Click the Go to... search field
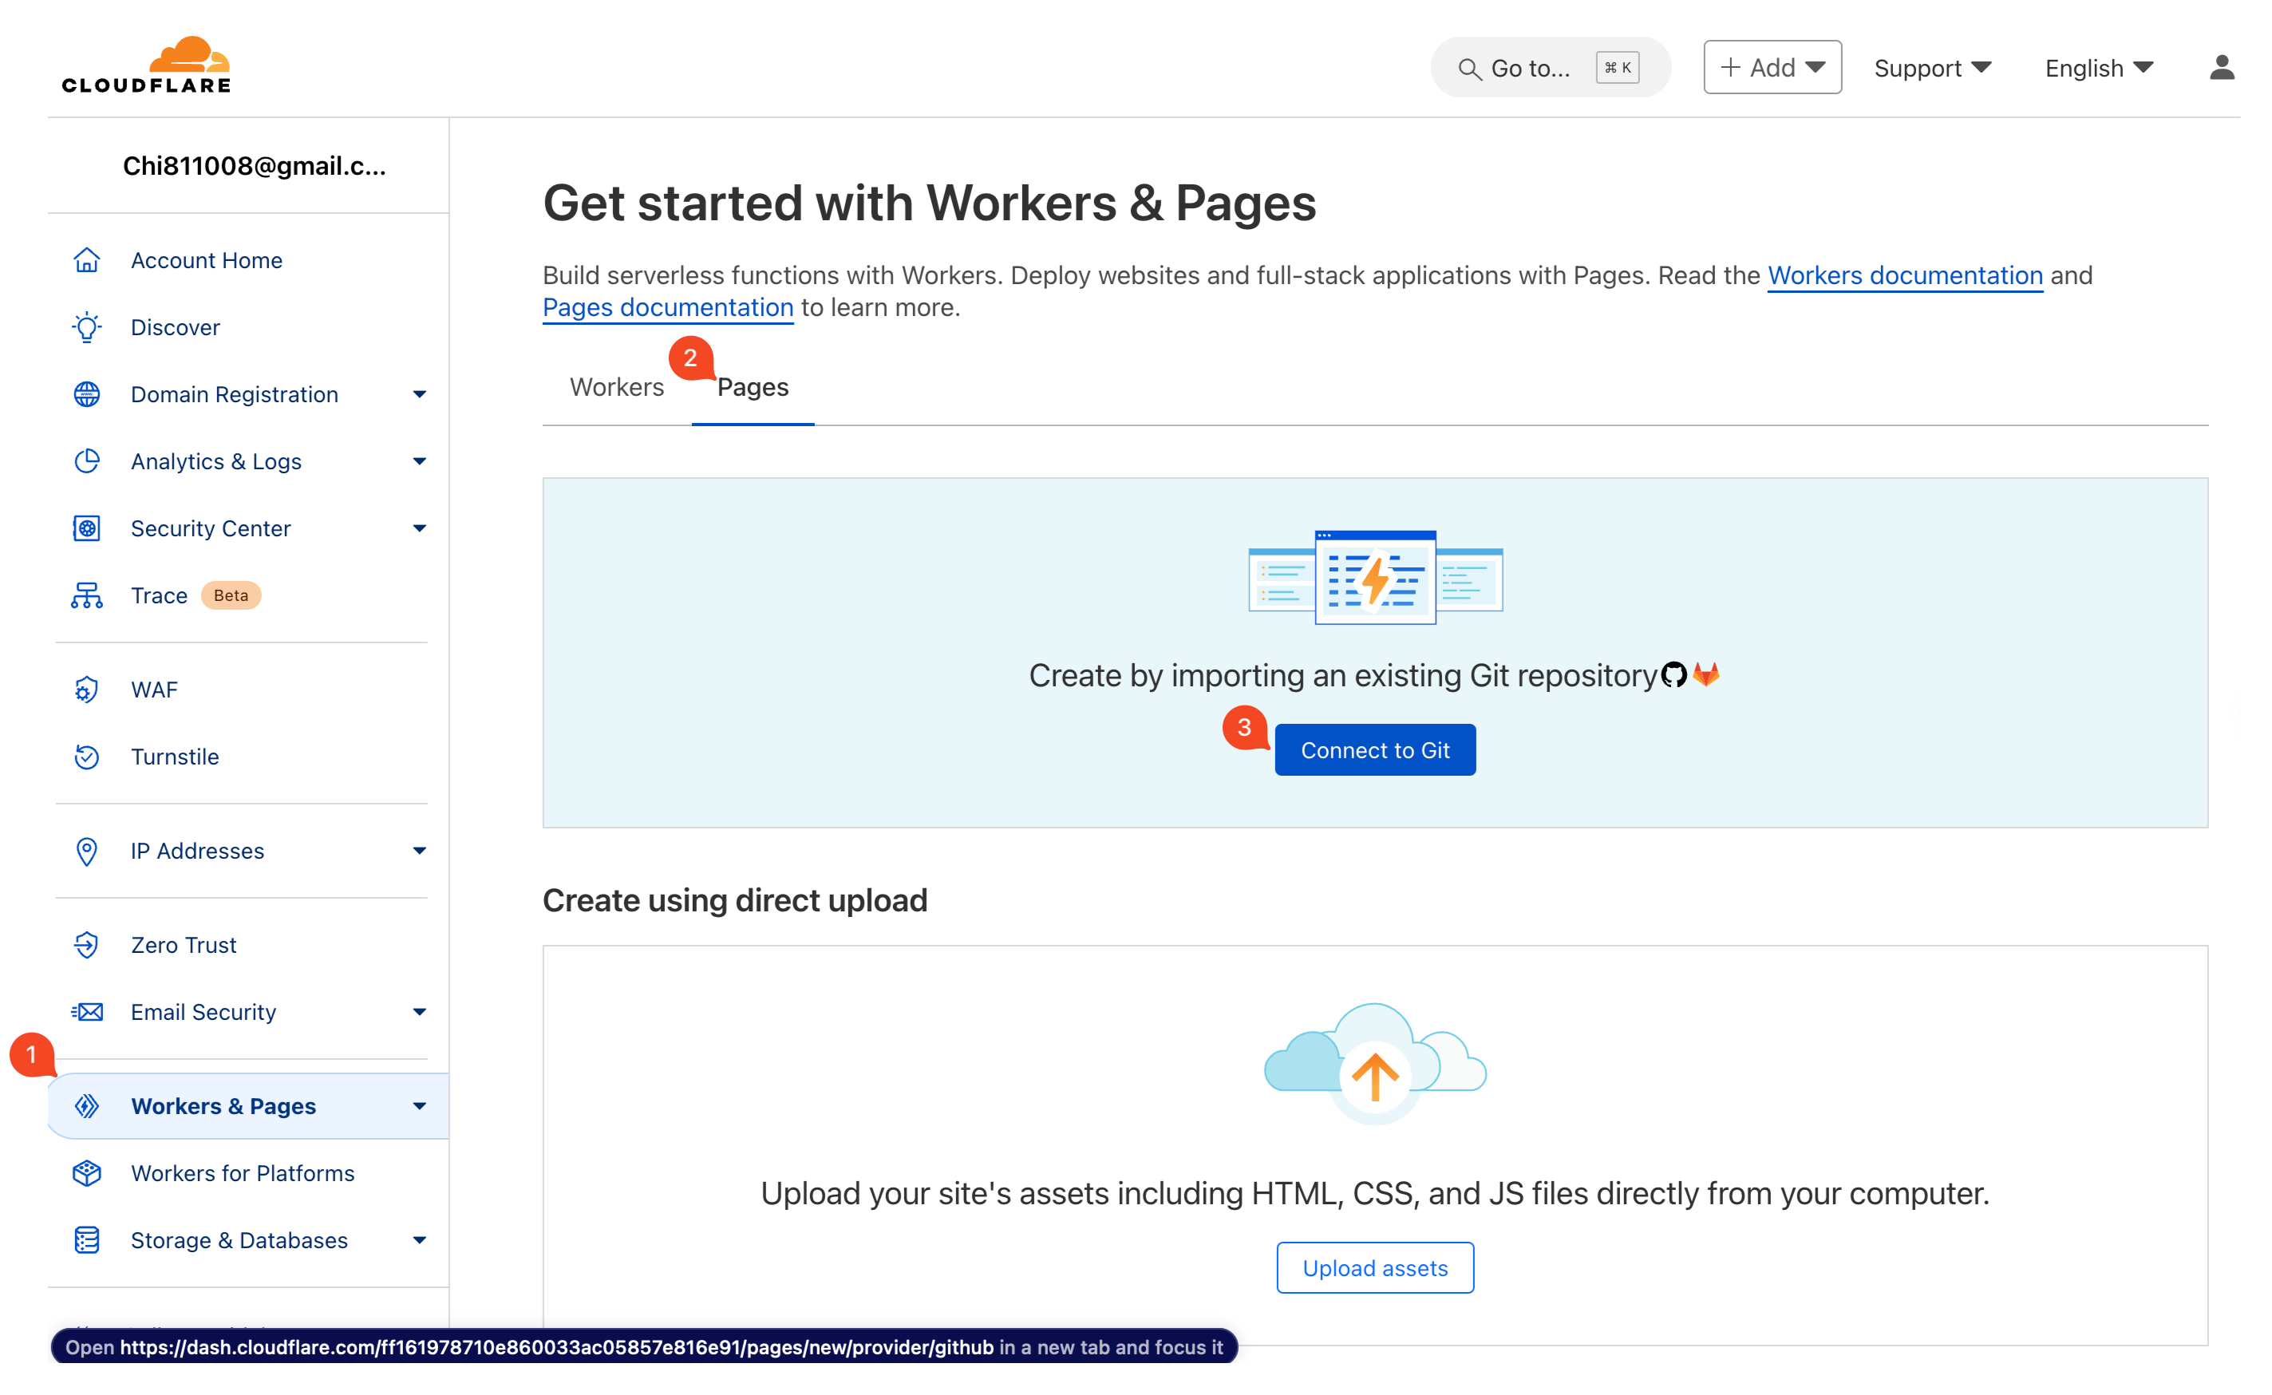Viewport: 2272px width, 1395px height. click(x=1550, y=67)
